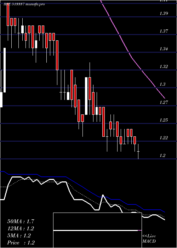Screen dimensions: 177x248
Task: Click the '12MA : 1.2' readout
Action: (21, 229)
